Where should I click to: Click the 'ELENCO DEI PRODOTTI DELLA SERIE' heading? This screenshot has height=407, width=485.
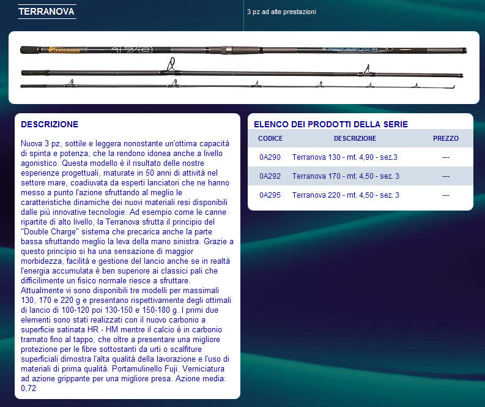(331, 124)
